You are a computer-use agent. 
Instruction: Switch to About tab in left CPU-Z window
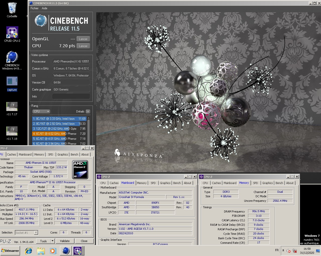tap(85, 154)
